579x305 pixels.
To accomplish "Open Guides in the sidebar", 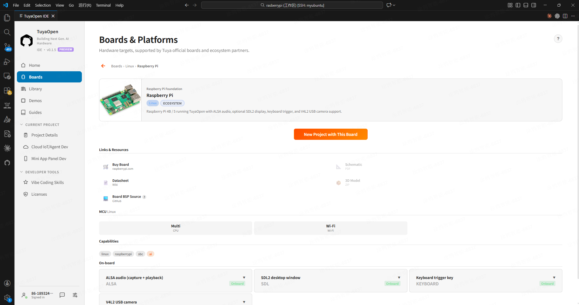I will [x=49, y=112].
